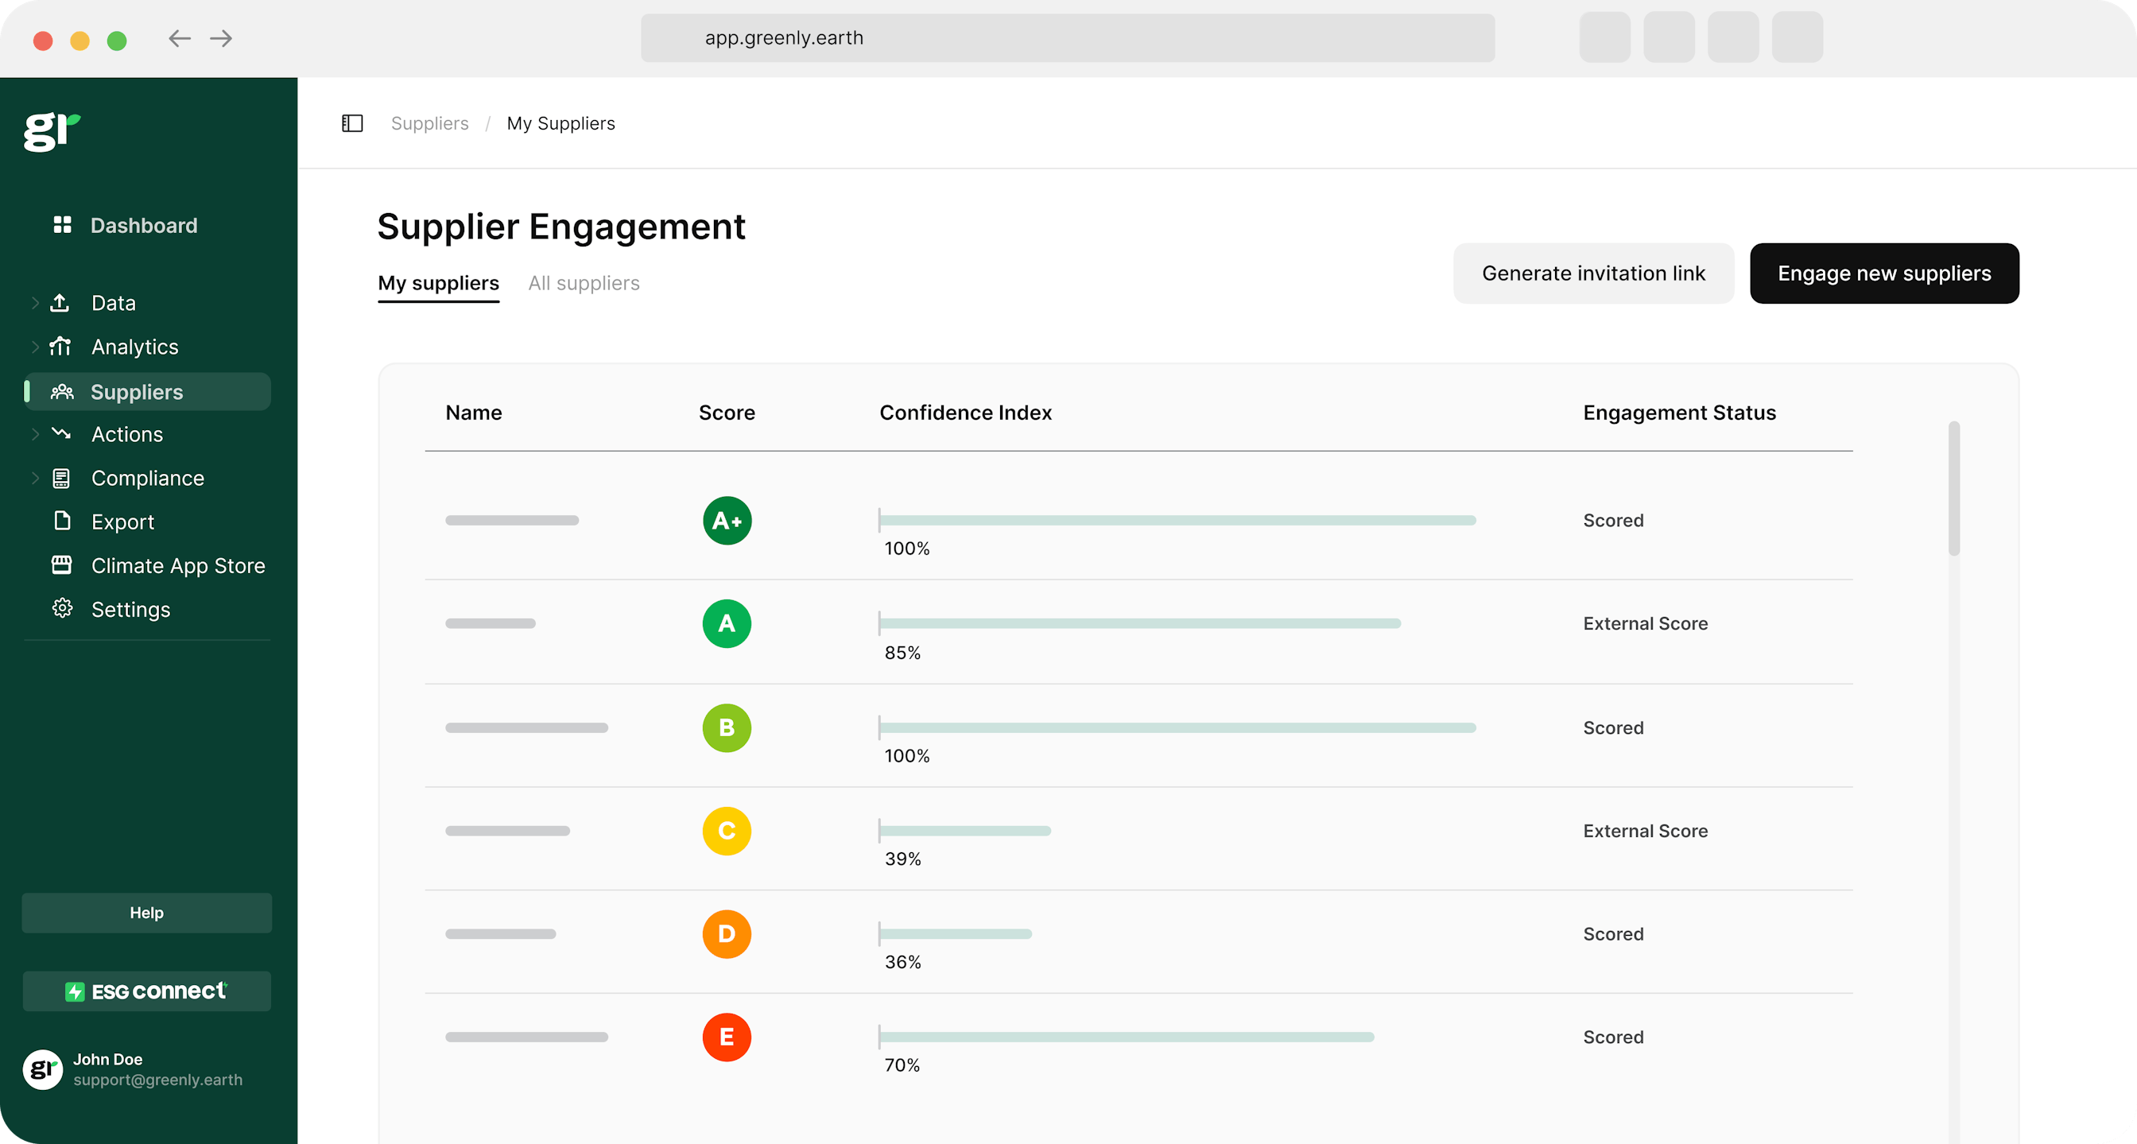Switch to All suppliers tab
The width and height of the screenshot is (2137, 1144).
coord(584,283)
